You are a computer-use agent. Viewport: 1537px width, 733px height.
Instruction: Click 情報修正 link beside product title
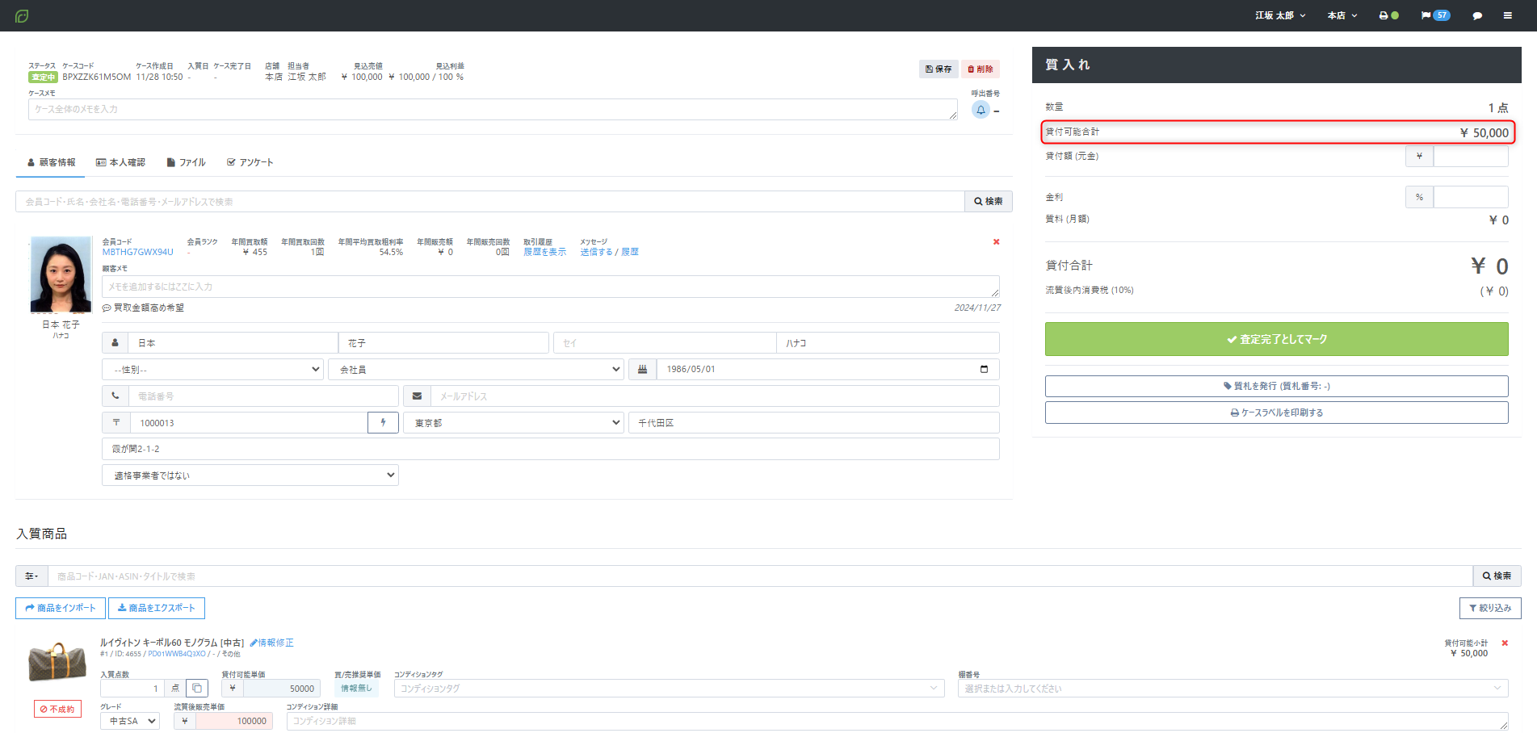click(x=272, y=643)
